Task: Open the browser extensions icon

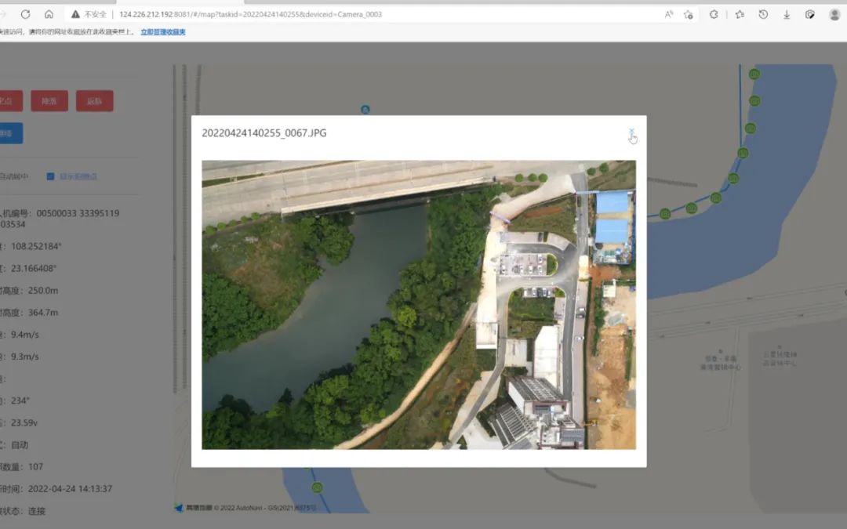Action: (714, 14)
